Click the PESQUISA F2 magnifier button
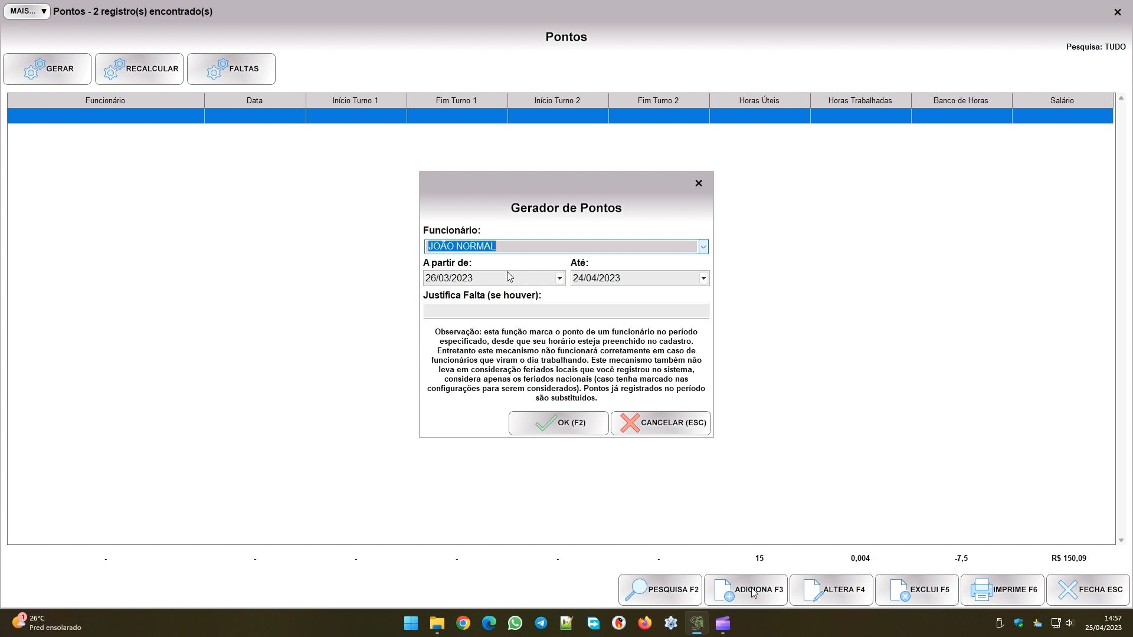This screenshot has width=1133, height=637. (x=660, y=590)
